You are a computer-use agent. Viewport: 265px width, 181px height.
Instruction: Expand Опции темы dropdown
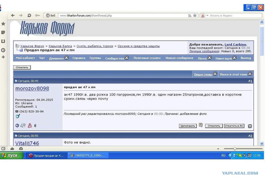click(205, 74)
